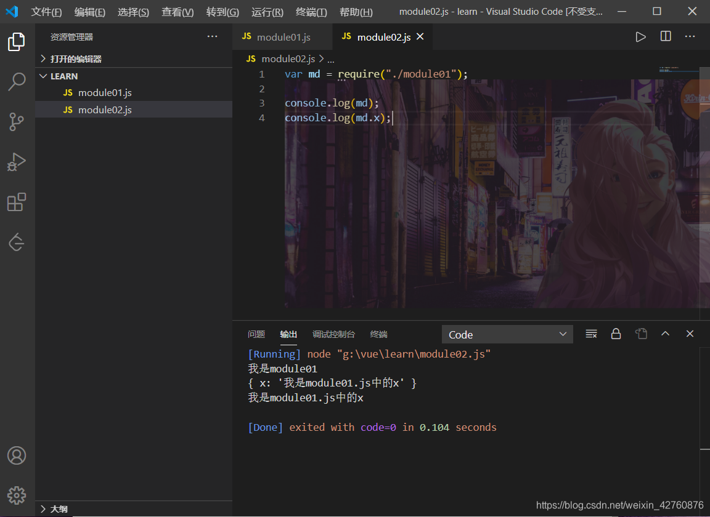The width and height of the screenshot is (710, 517).
Task: Run code with the play button
Action: click(x=640, y=37)
